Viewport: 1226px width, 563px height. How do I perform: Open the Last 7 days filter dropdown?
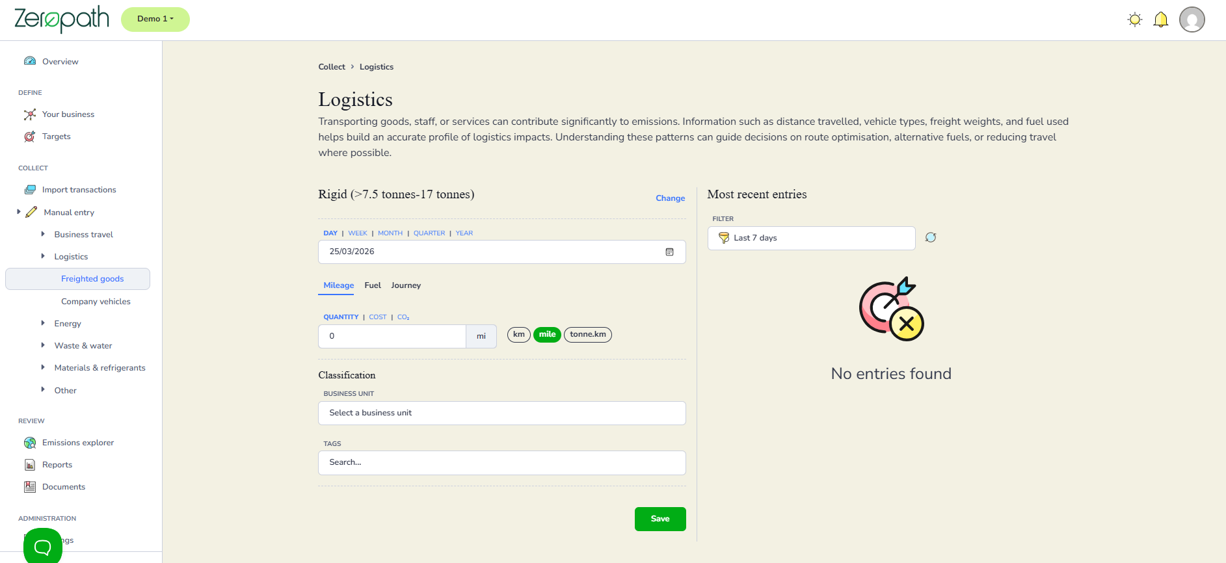point(812,238)
